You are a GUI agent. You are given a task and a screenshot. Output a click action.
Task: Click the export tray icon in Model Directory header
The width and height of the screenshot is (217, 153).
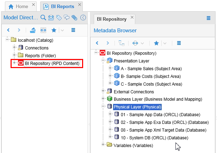click(51, 18)
